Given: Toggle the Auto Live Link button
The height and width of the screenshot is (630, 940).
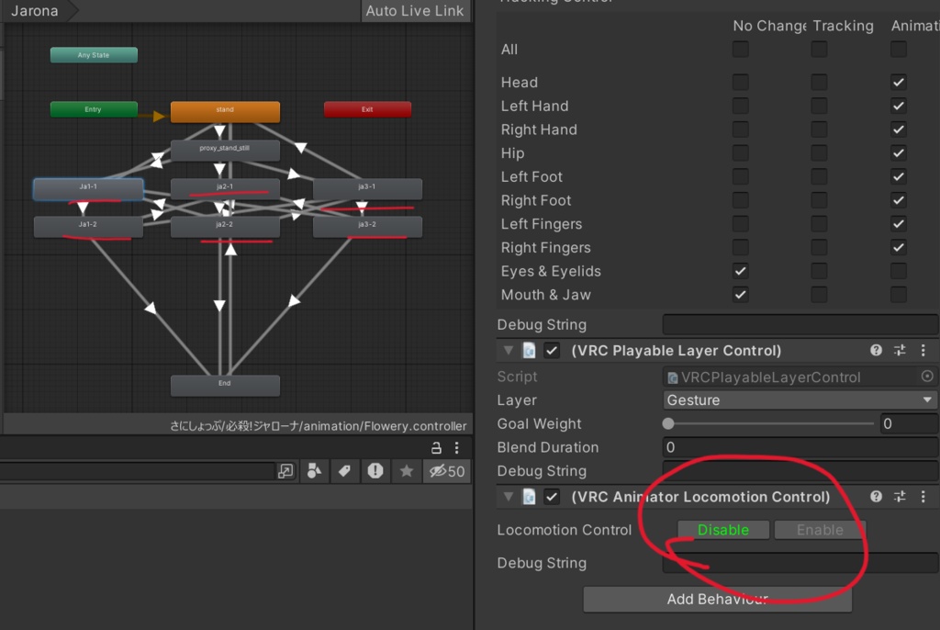Looking at the screenshot, I should click(415, 11).
